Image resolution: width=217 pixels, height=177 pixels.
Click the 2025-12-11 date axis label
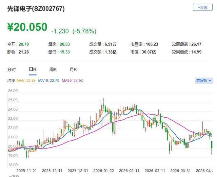click(x=52, y=171)
